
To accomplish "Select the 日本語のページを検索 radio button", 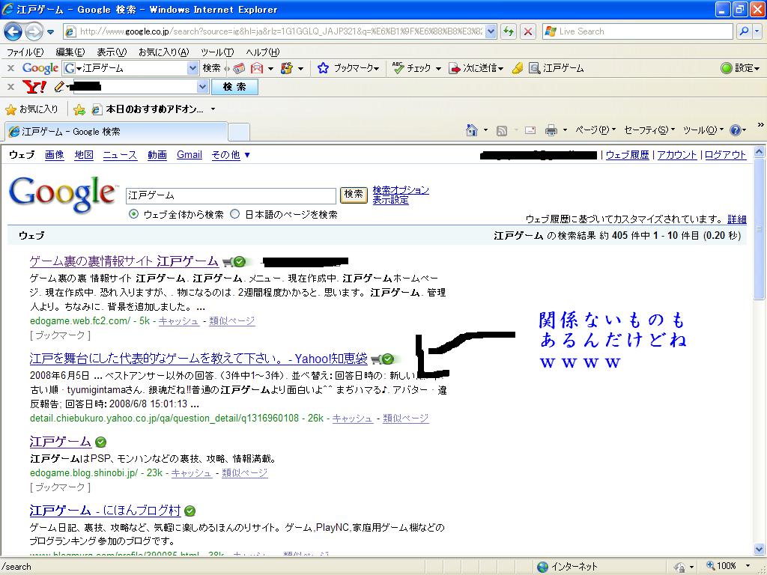I will tap(234, 214).
